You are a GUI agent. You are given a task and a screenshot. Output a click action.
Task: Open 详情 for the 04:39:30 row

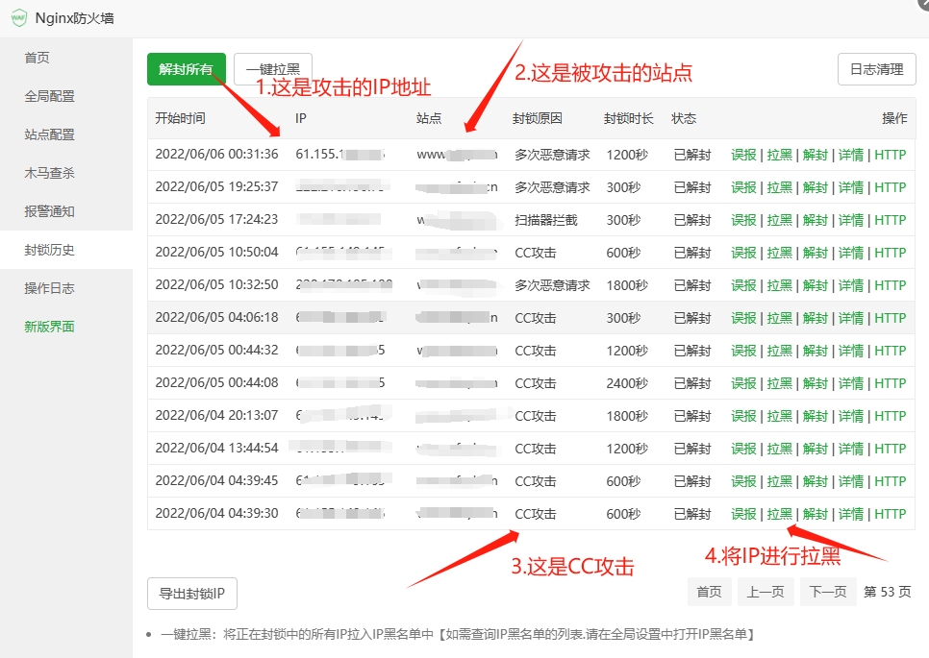point(851,514)
